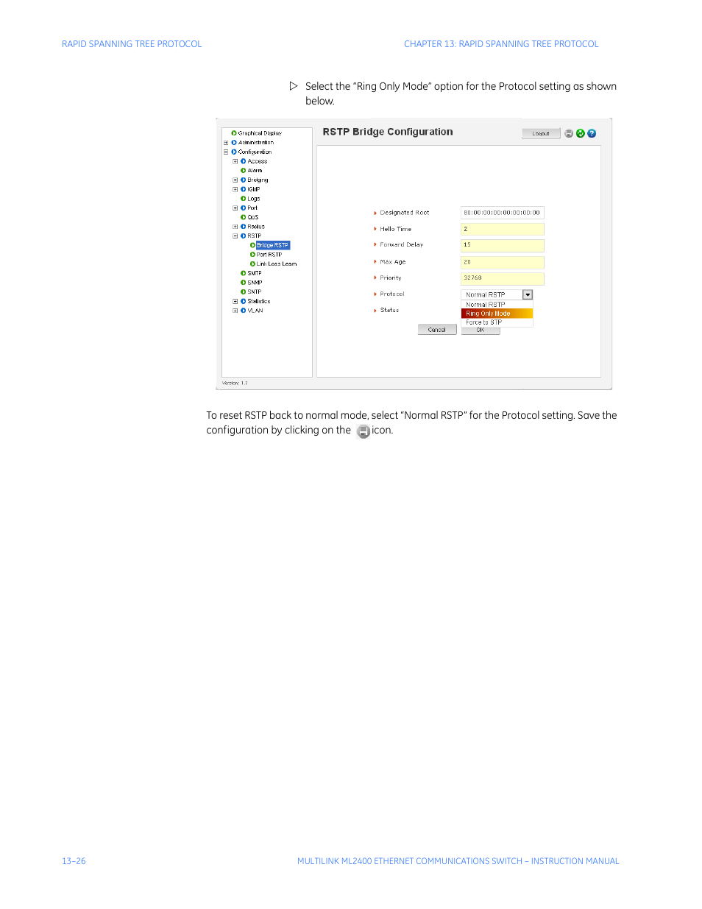Click the Logs item's green icon
The image size is (702, 909).
pos(244,199)
